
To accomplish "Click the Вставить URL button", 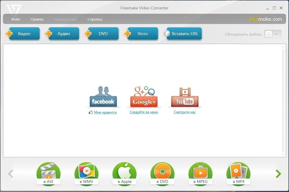I will (x=184, y=34).
